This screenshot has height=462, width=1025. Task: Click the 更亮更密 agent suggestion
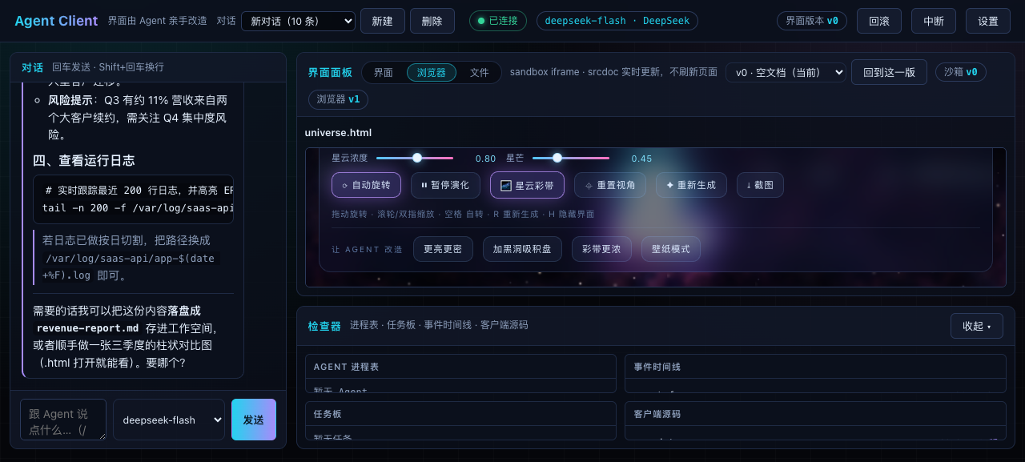point(443,249)
